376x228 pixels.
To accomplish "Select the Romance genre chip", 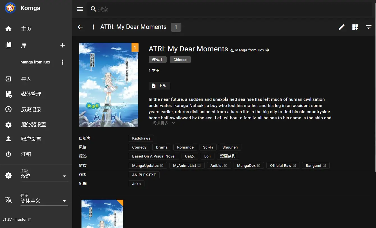I will (x=185, y=147).
